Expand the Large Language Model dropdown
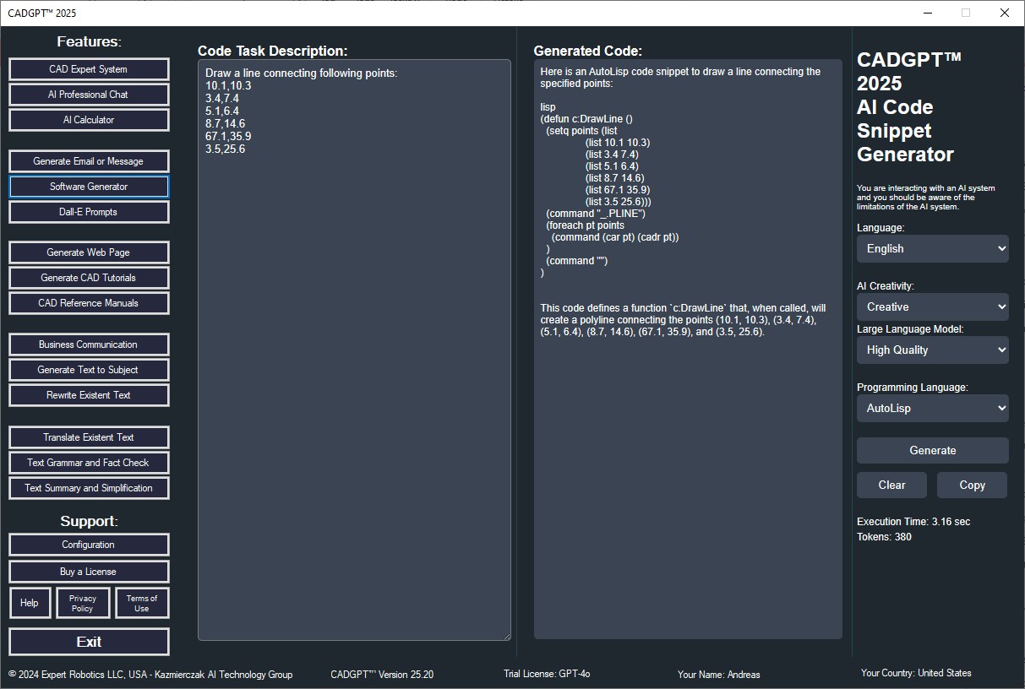1025x689 pixels. click(x=933, y=350)
